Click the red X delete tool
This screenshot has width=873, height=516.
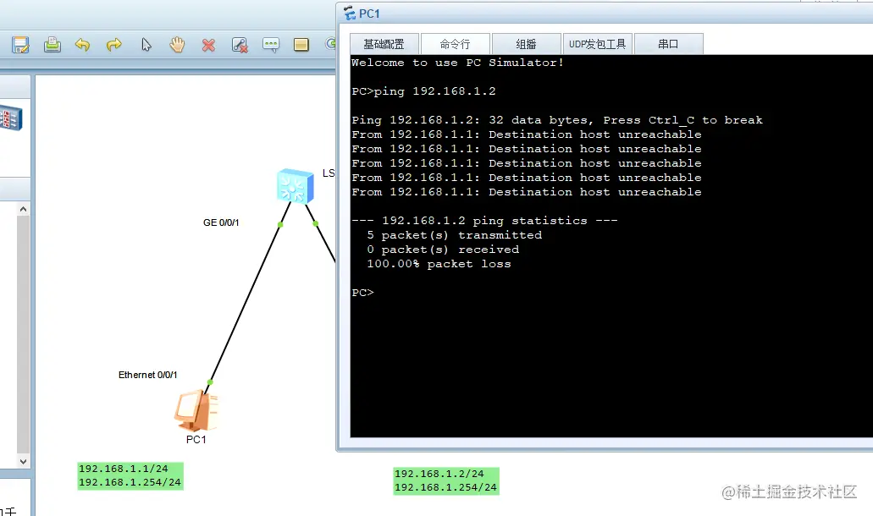coord(208,45)
